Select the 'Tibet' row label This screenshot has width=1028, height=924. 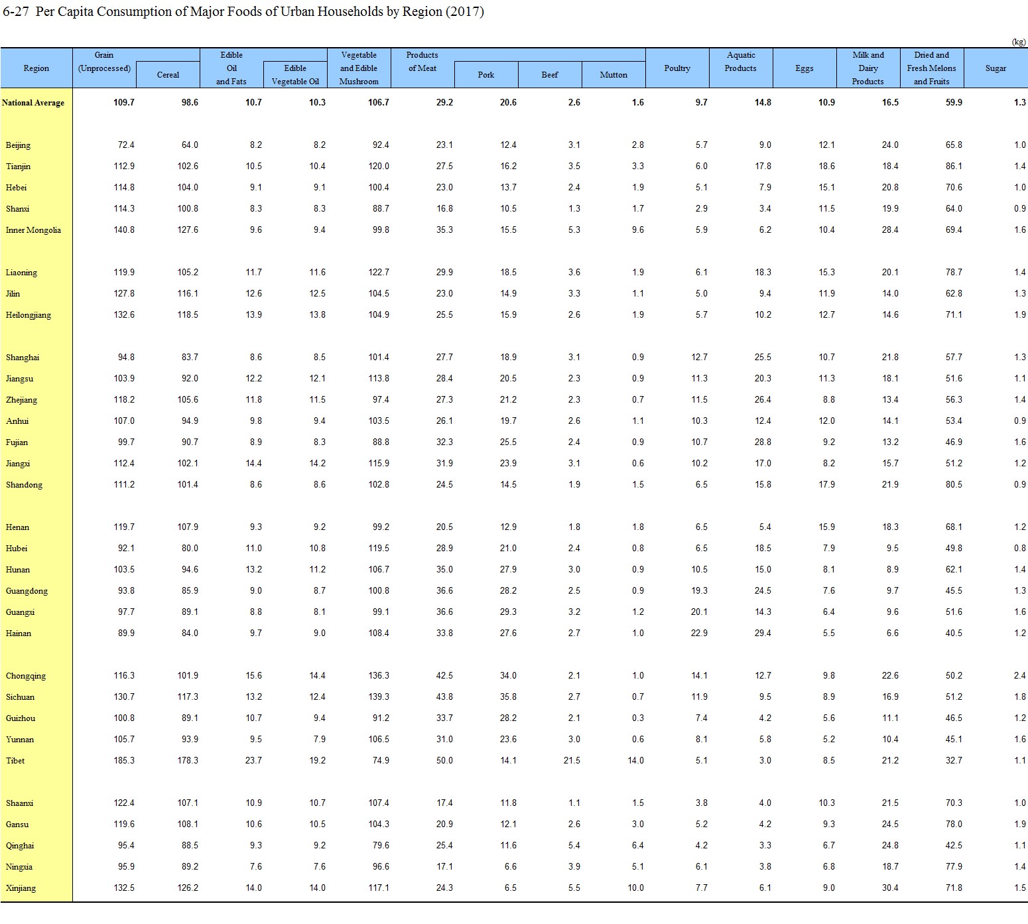(15, 761)
